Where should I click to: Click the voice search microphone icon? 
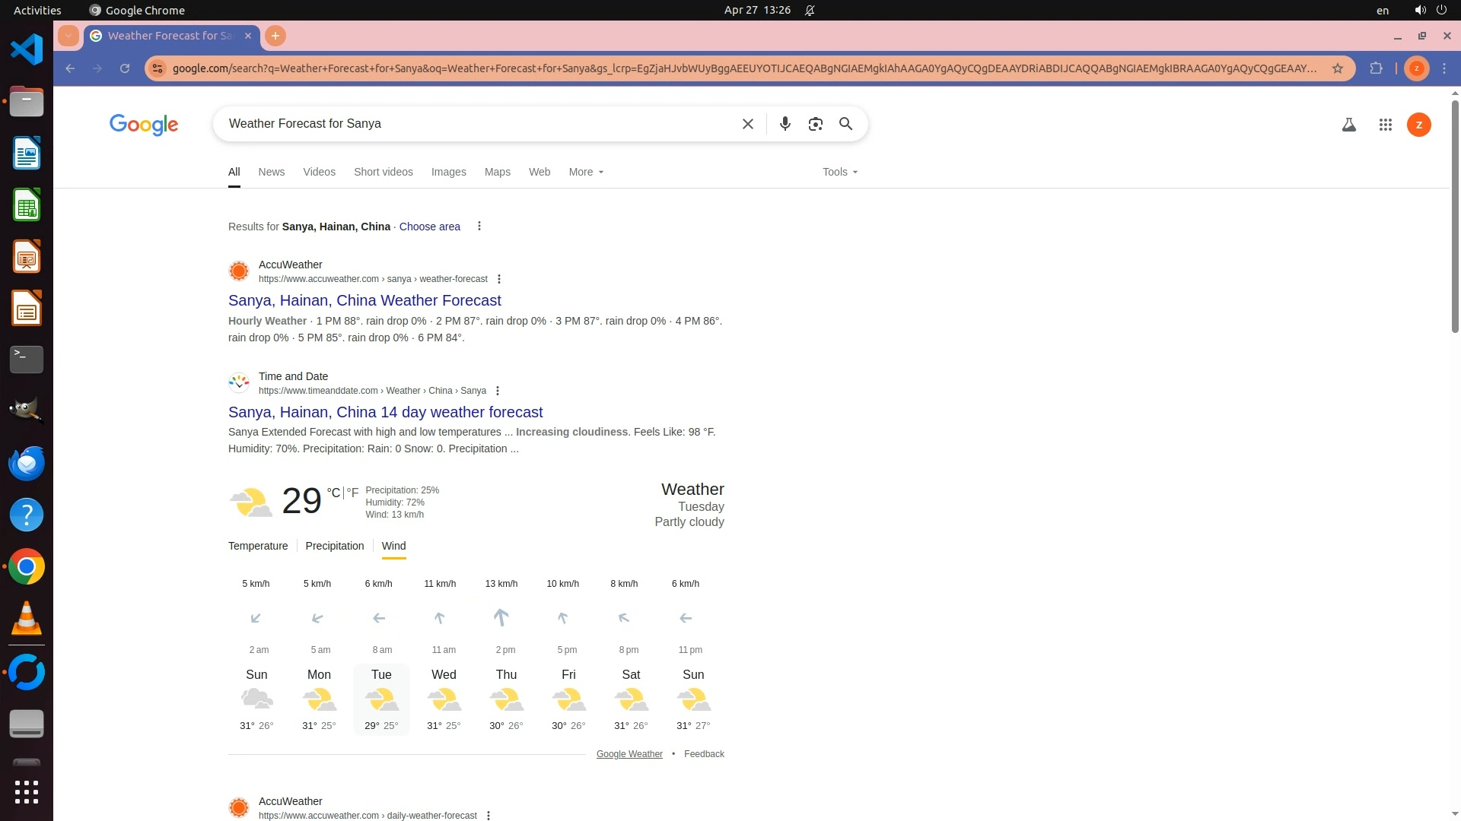coord(785,124)
